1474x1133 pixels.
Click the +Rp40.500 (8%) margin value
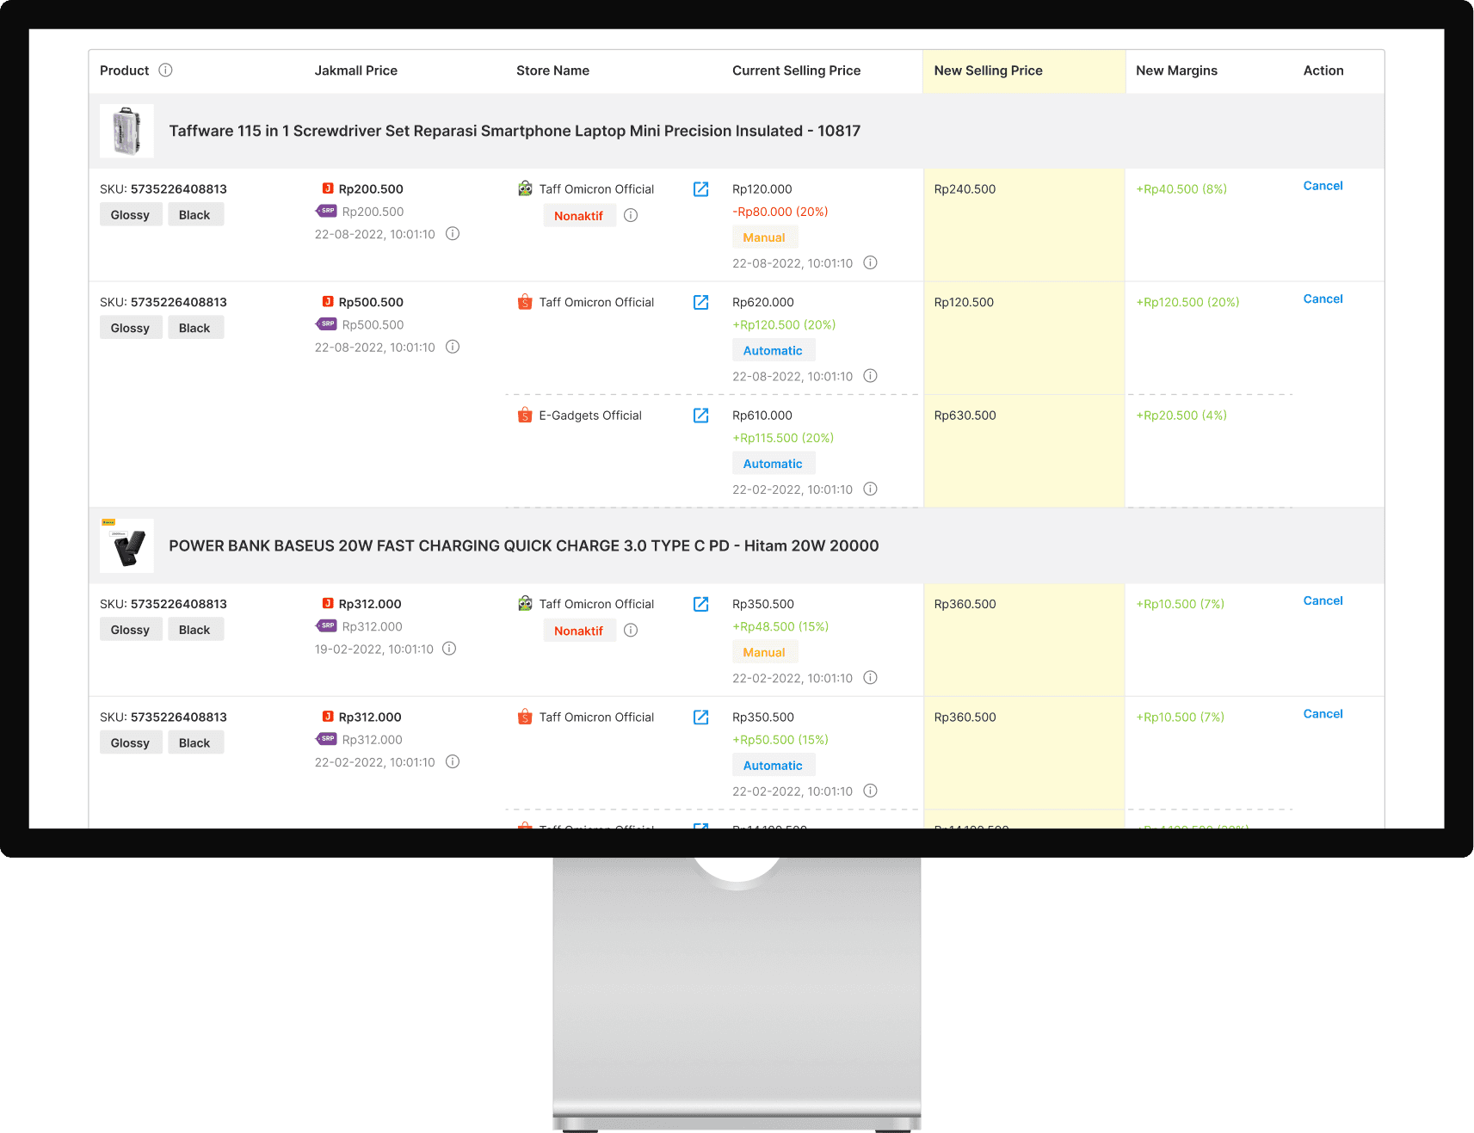[1181, 189]
